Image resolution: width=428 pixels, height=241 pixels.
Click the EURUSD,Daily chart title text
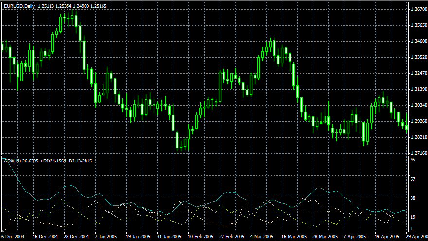tap(19, 6)
